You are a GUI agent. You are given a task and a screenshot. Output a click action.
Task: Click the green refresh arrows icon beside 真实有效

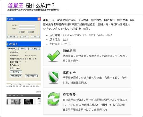click(x=53, y=99)
